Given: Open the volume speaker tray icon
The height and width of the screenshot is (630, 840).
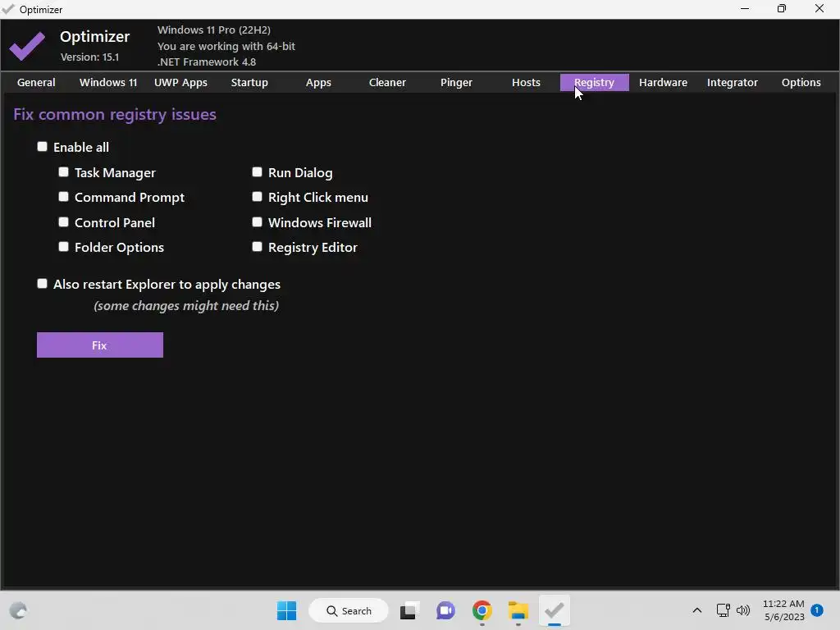Looking at the screenshot, I should [743, 610].
